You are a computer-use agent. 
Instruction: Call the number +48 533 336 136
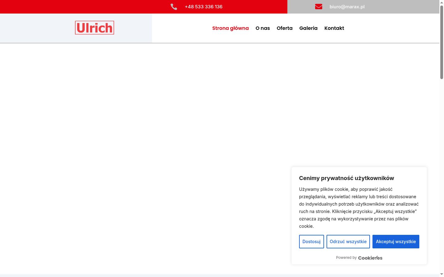(203, 7)
